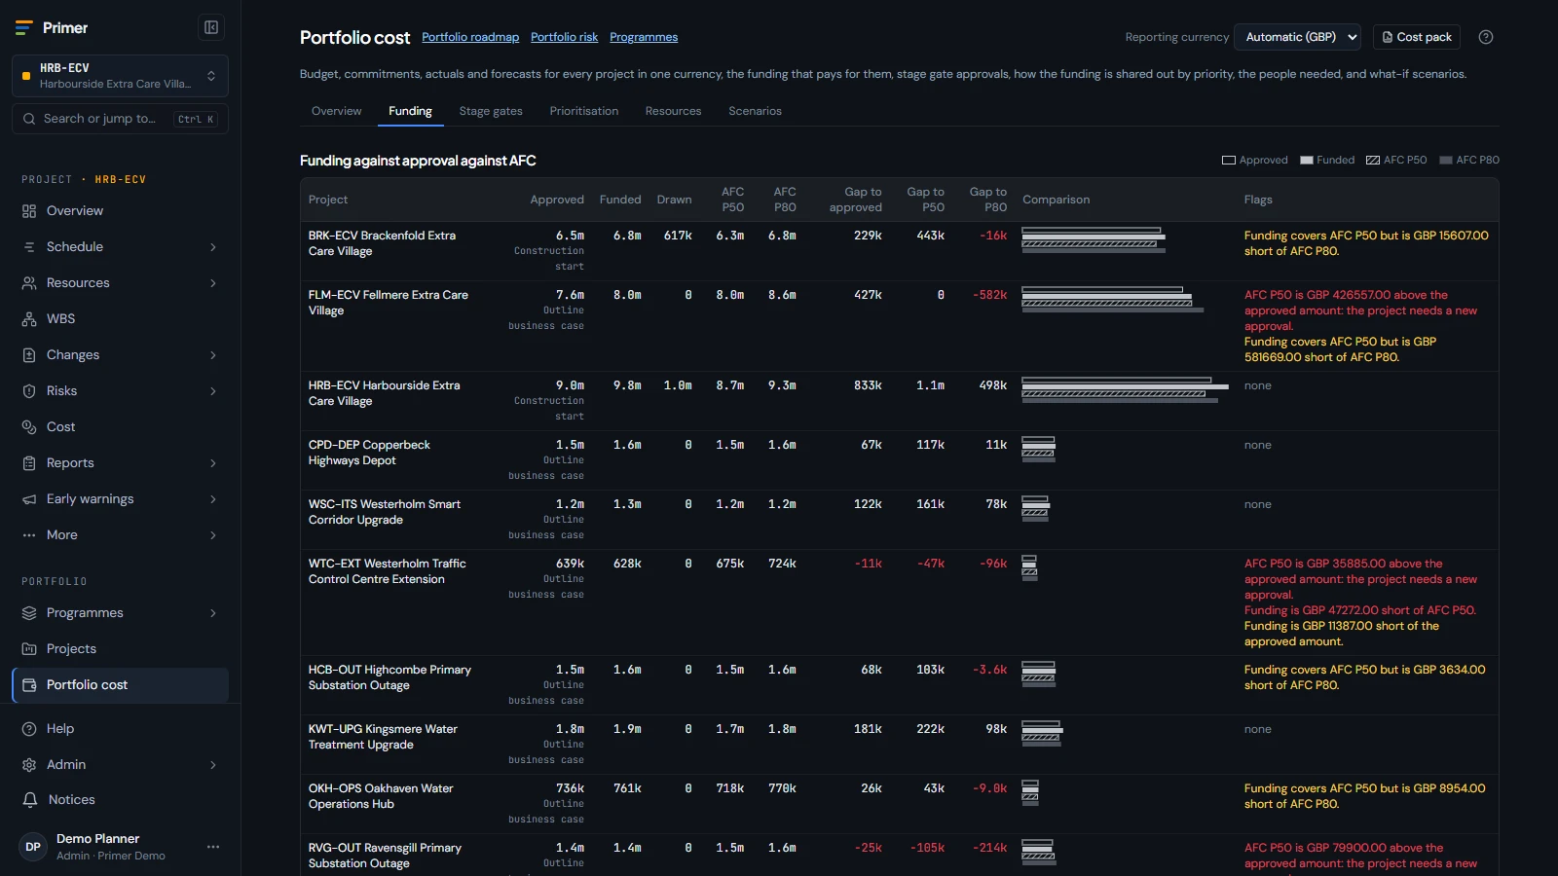
Task: Click the Portfolio cost sidebar icon
Action: pyautogui.click(x=29, y=685)
